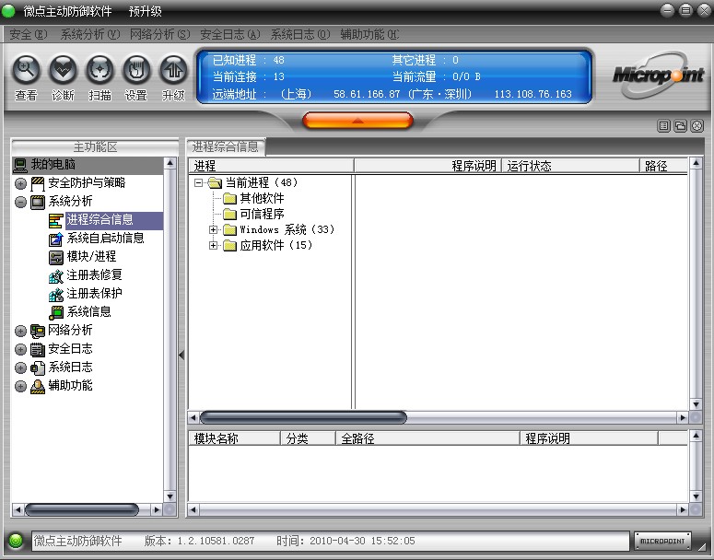Collapse the 系统分析 sidebar node
This screenshot has height=560, width=714.
(20, 202)
